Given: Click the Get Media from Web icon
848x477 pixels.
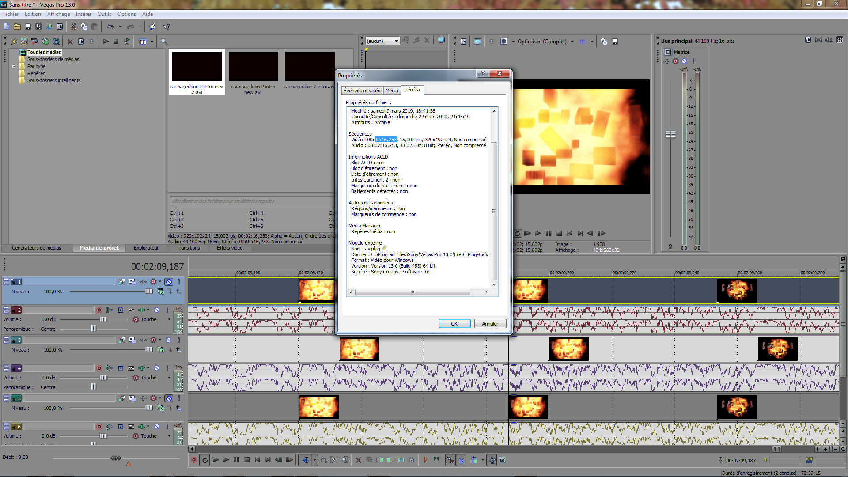Looking at the screenshot, I should 56,42.
